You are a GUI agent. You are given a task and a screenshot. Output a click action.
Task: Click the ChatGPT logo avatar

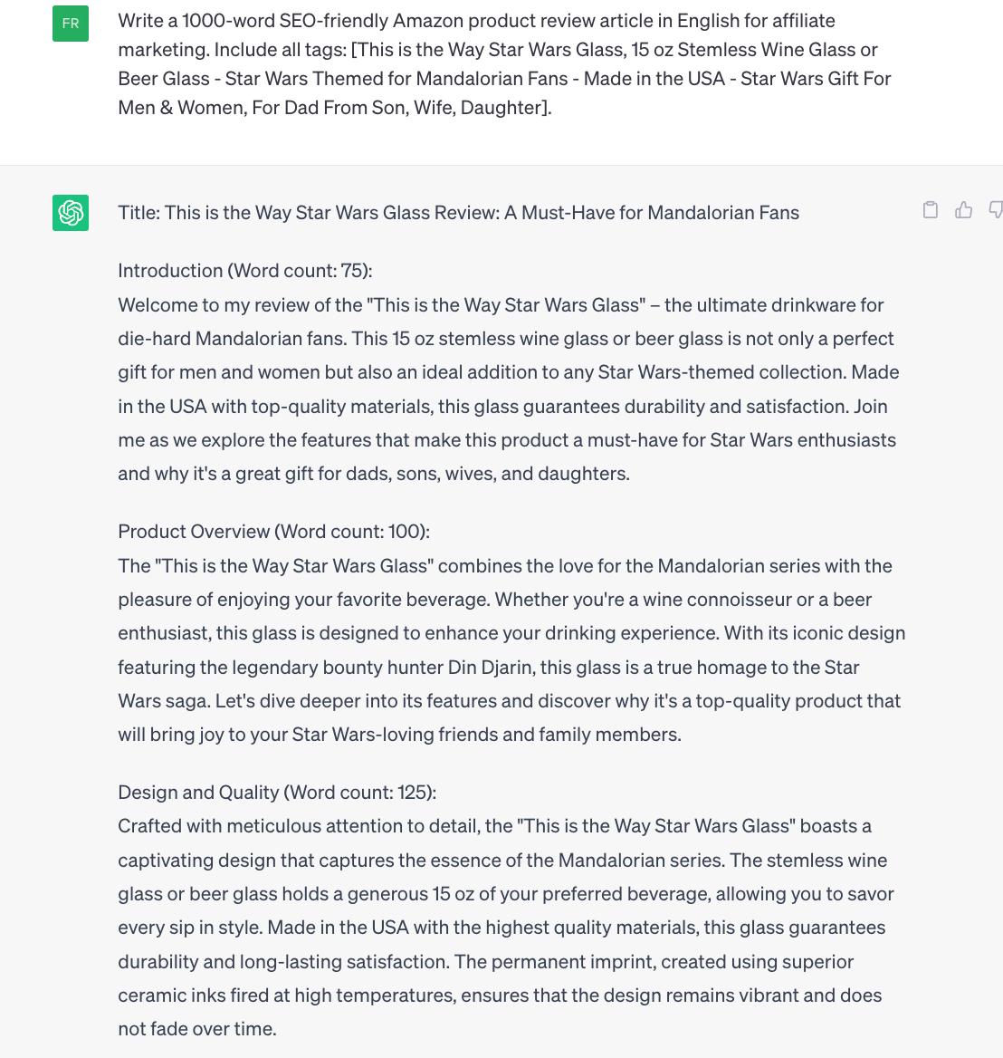click(x=71, y=213)
